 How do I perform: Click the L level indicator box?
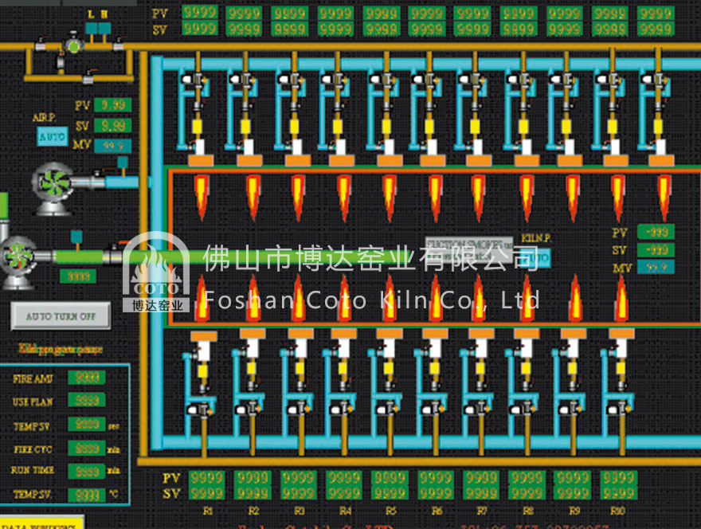tap(91, 29)
